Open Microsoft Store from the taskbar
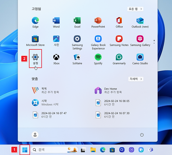The image size is (172, 155). click(x=112, y=150)
